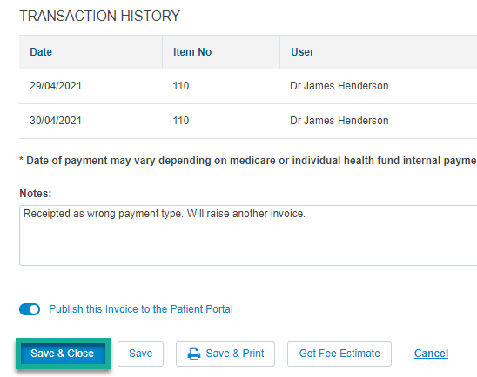The width and height of the screenshot is (477, 377).
Task: Click item number 110 in second row
Action: (x=181, y=121)
